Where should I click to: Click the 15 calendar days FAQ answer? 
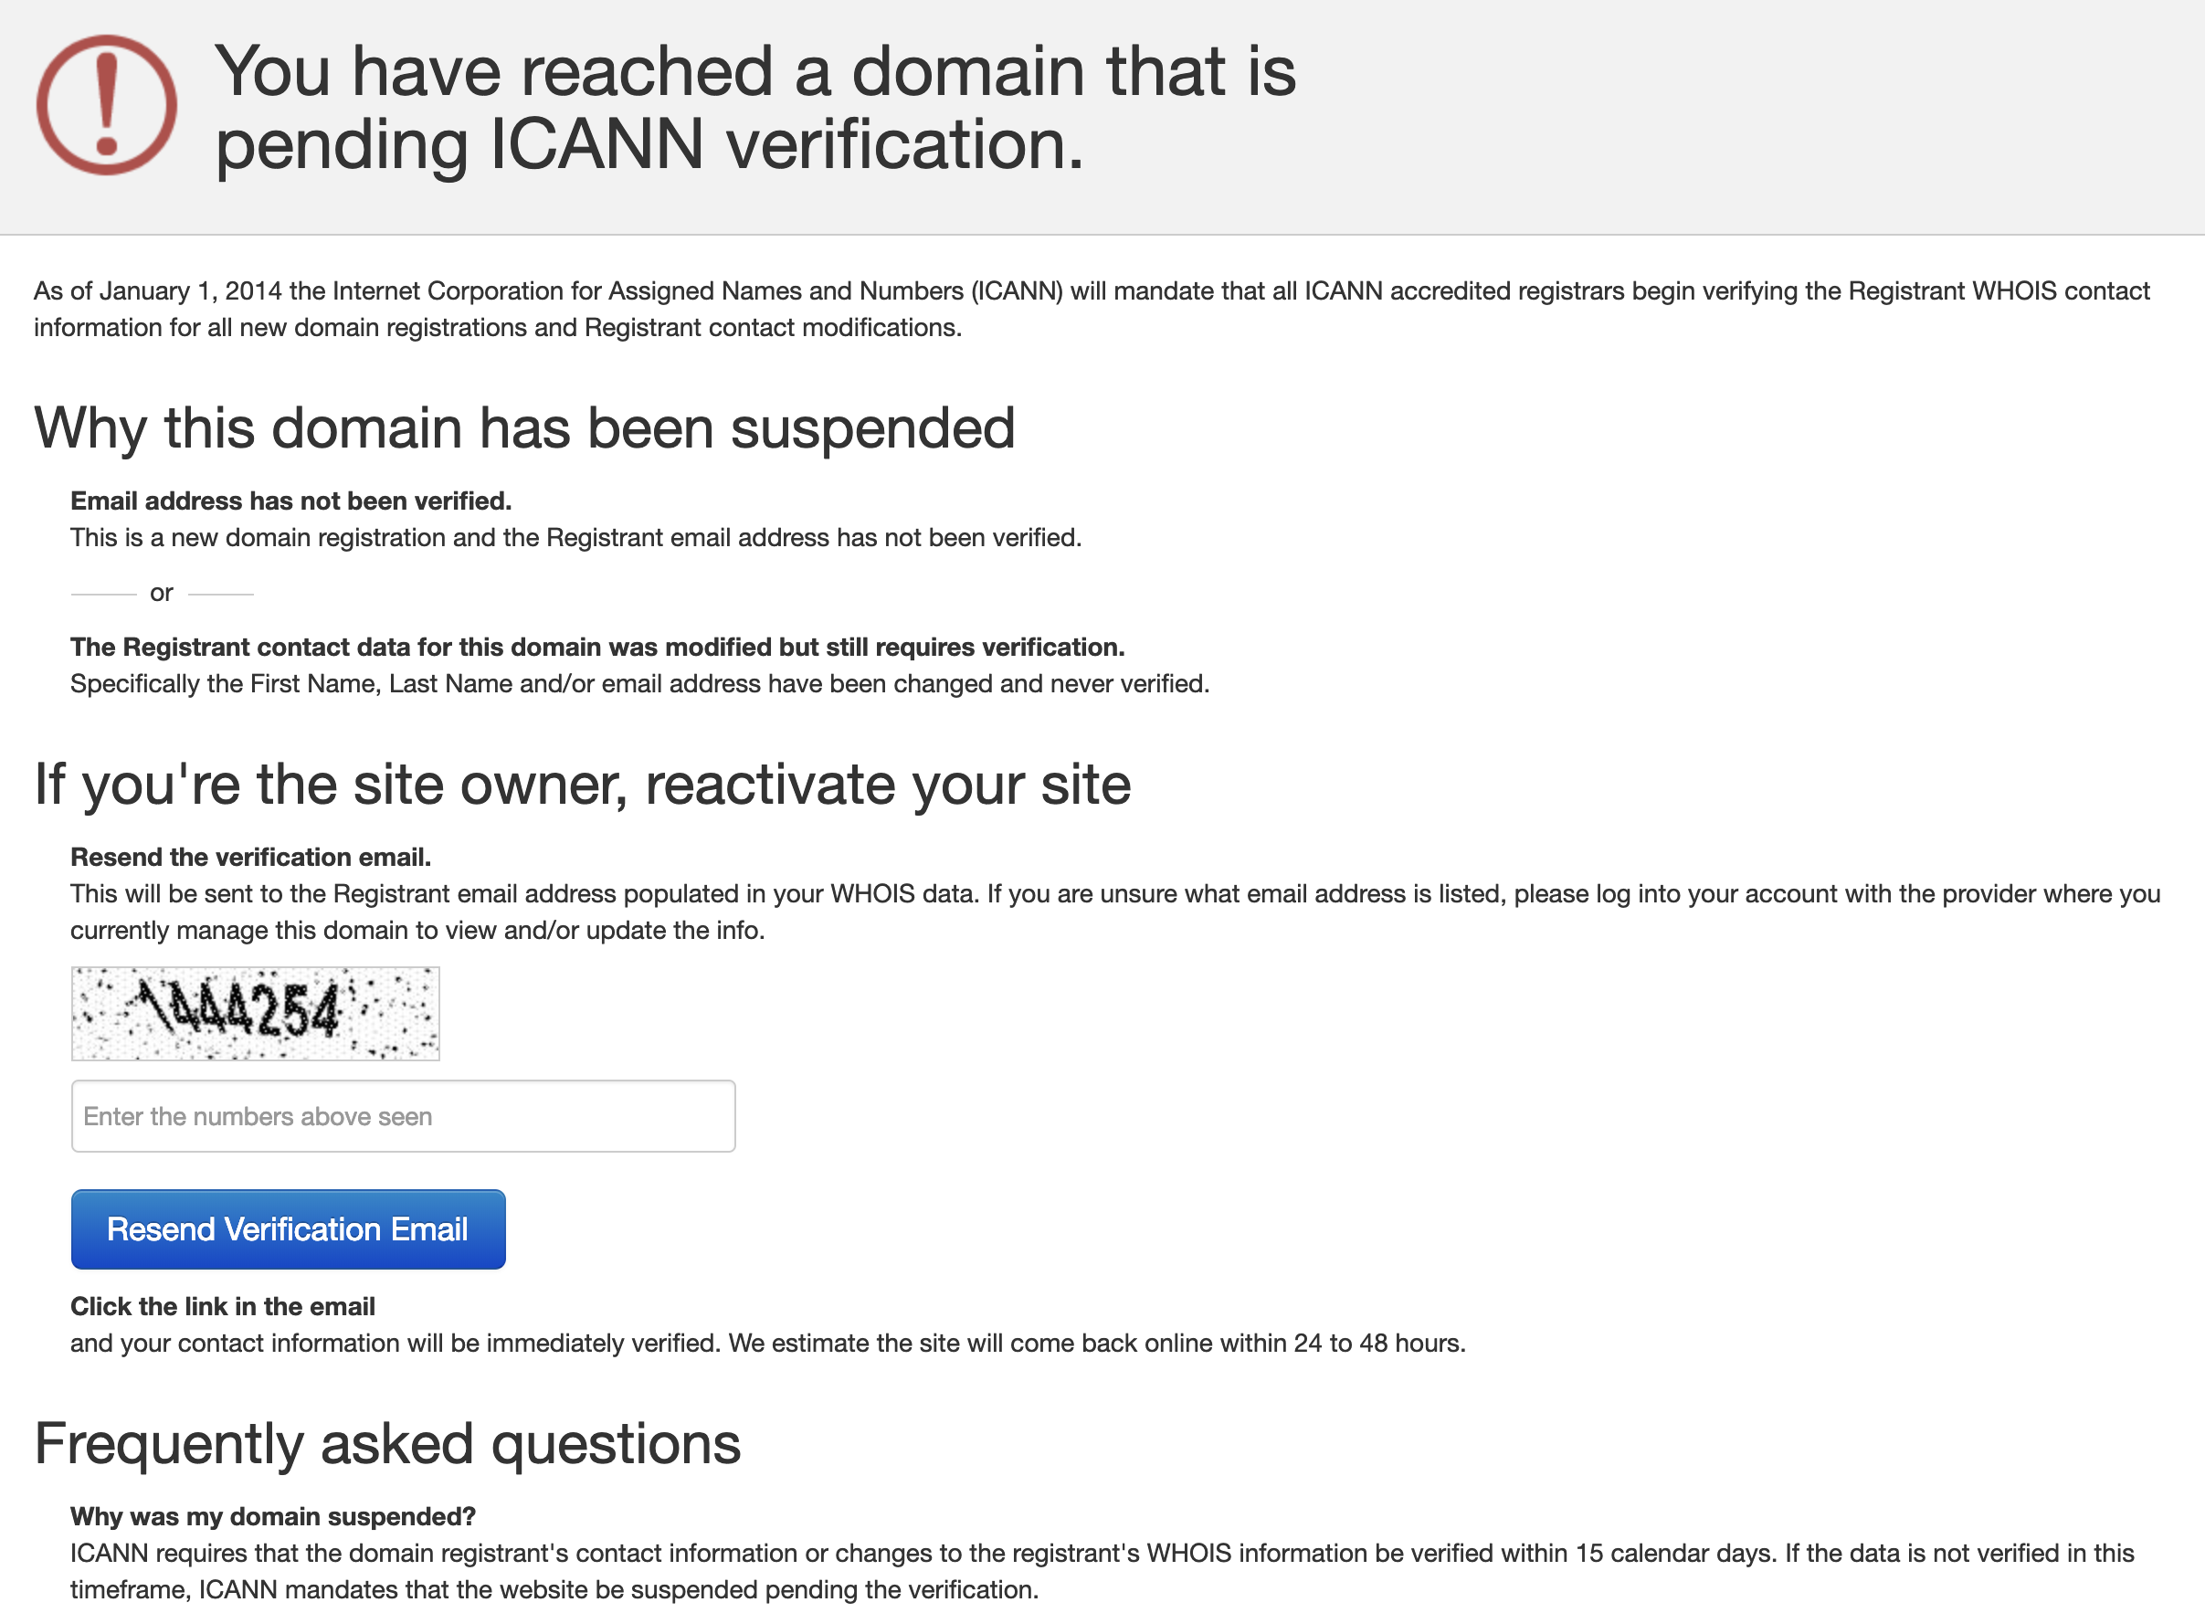[x=1102, y=1571]
